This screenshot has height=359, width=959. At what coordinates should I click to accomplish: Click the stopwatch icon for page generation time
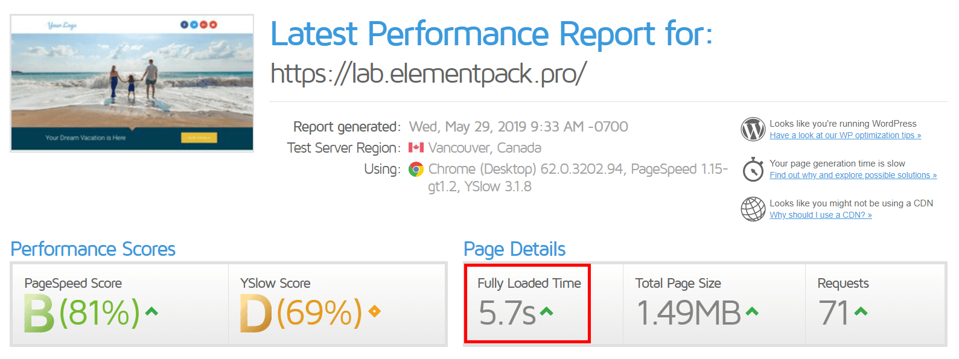[753, 170]
